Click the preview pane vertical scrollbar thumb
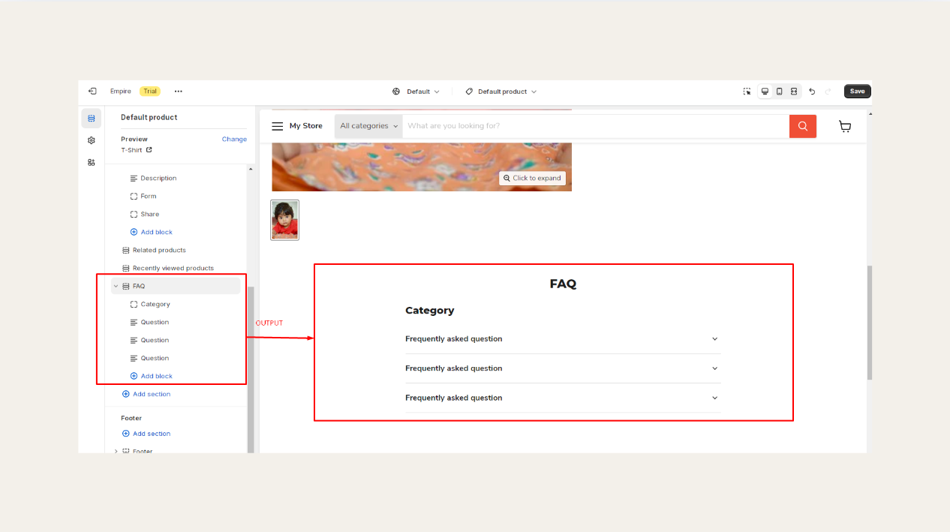Viewport: 950px width, 532px height. point(870,323)
